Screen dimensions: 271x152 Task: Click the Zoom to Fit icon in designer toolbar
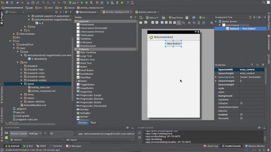[x=179, y=23]
